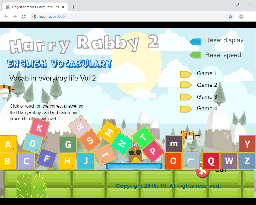Click the blue Reset display arrow icon
Viewport: 256px width, 205px height.
(195, 42)
